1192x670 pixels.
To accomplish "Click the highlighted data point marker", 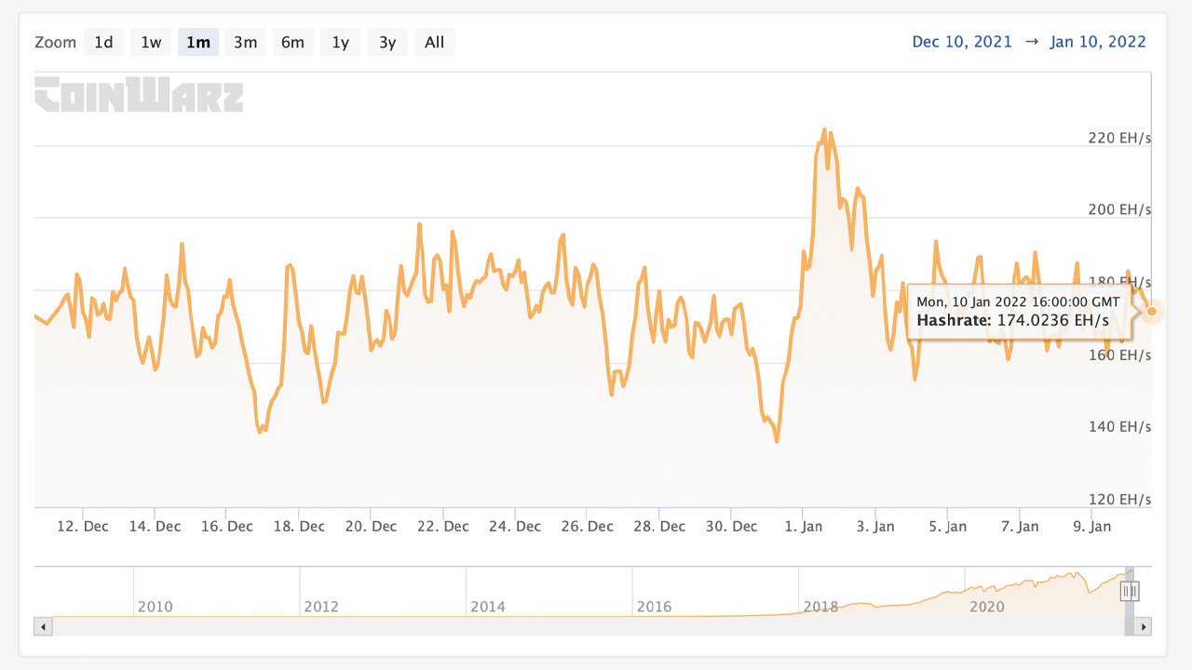I will pos(1152,311).
